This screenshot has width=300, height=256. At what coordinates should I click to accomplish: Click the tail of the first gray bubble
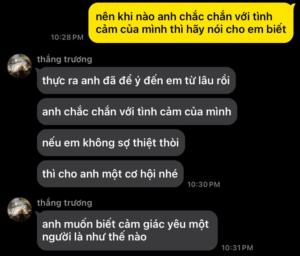pos(37,71)
